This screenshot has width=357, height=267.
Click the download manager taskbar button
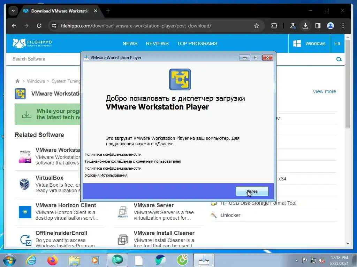coord(204,260)
